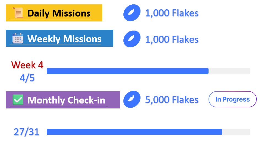Screen dimensions: 265x147
Task: Click the Daily Missions 1,000 Flakes reward text
Action: pyautogui.click(x=172, y=13)
